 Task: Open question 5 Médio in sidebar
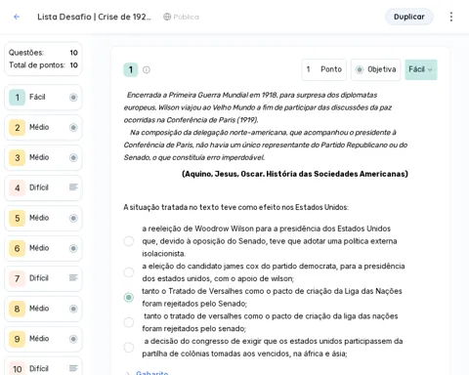[x=43, y=218]
